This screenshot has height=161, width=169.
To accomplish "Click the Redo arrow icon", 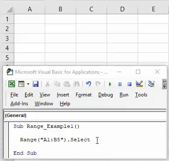I will 98,84.
